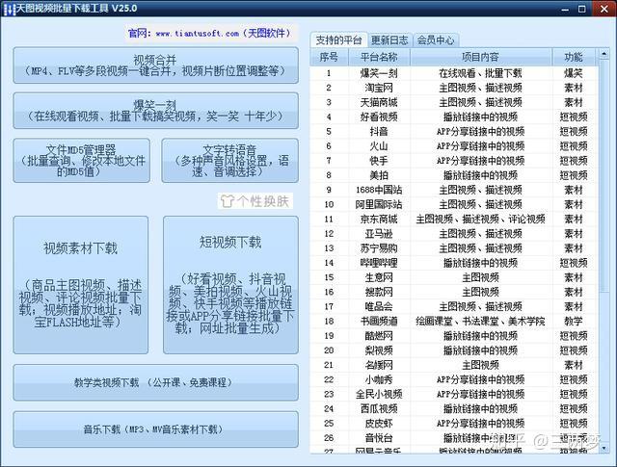Viewport: 617px width, 467px height.
Task: Select the 好看视频 row
Action: [x=454, y=117]
